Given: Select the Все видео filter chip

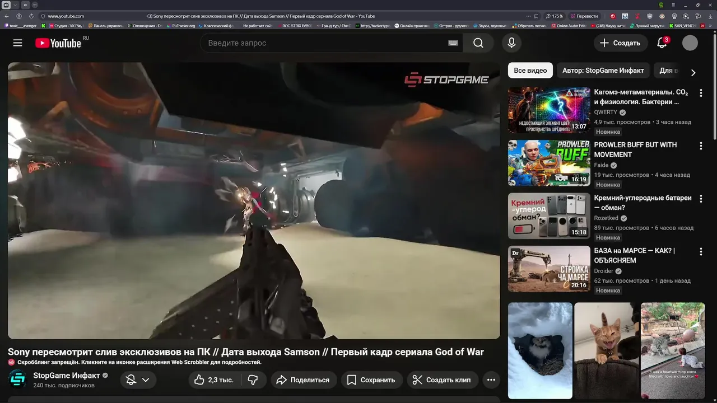Looking at the screenshot, I should pyautogui.click(x=530, y=71).
